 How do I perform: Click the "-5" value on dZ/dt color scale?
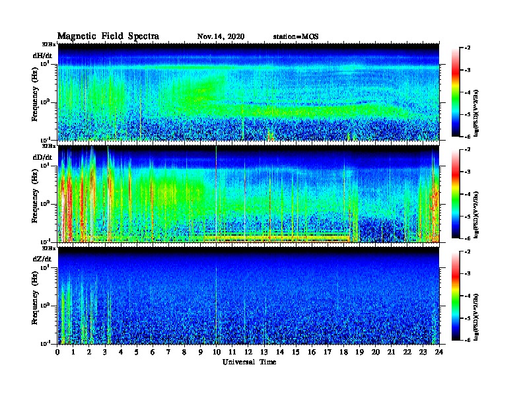pyautogui.click(x=468, y=318)
